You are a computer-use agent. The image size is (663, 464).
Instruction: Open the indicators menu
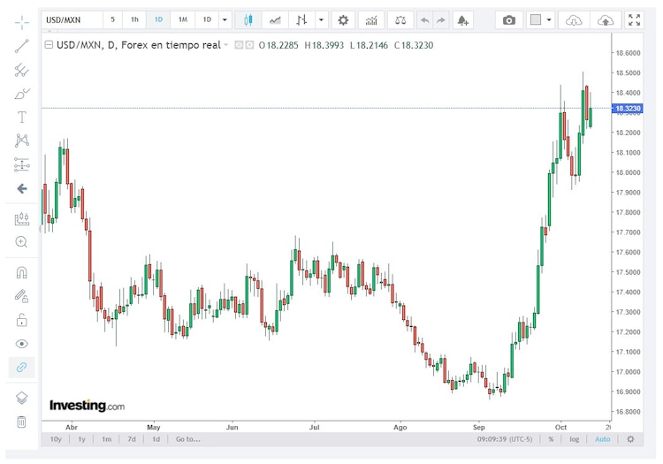[x=371, y=19]
